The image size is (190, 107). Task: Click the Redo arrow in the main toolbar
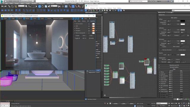5,6
